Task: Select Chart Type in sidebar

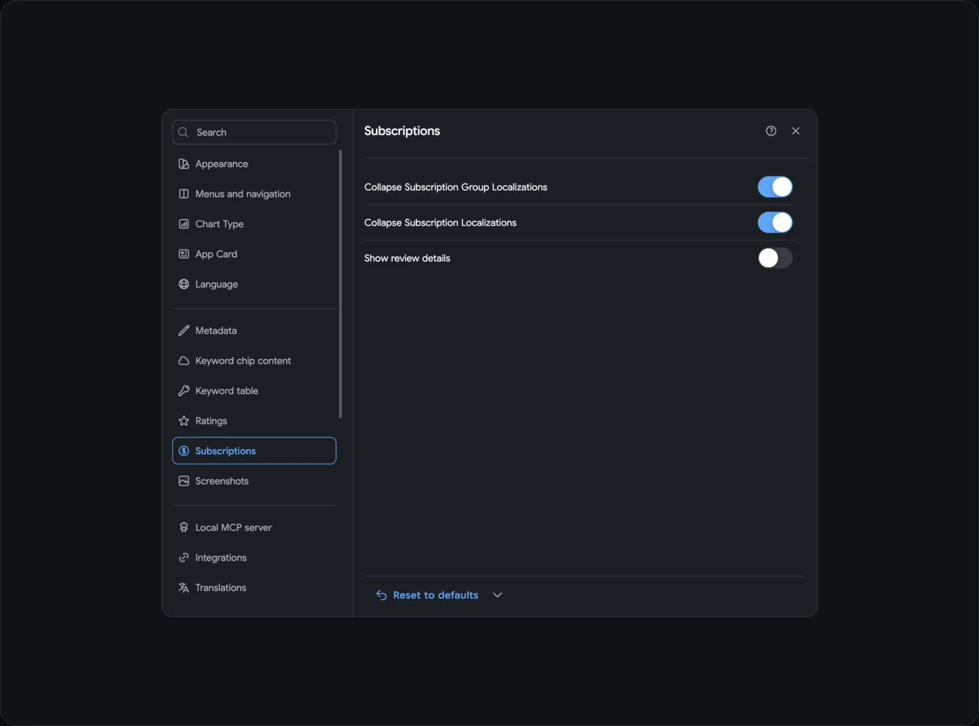Action: coord(254,224)
